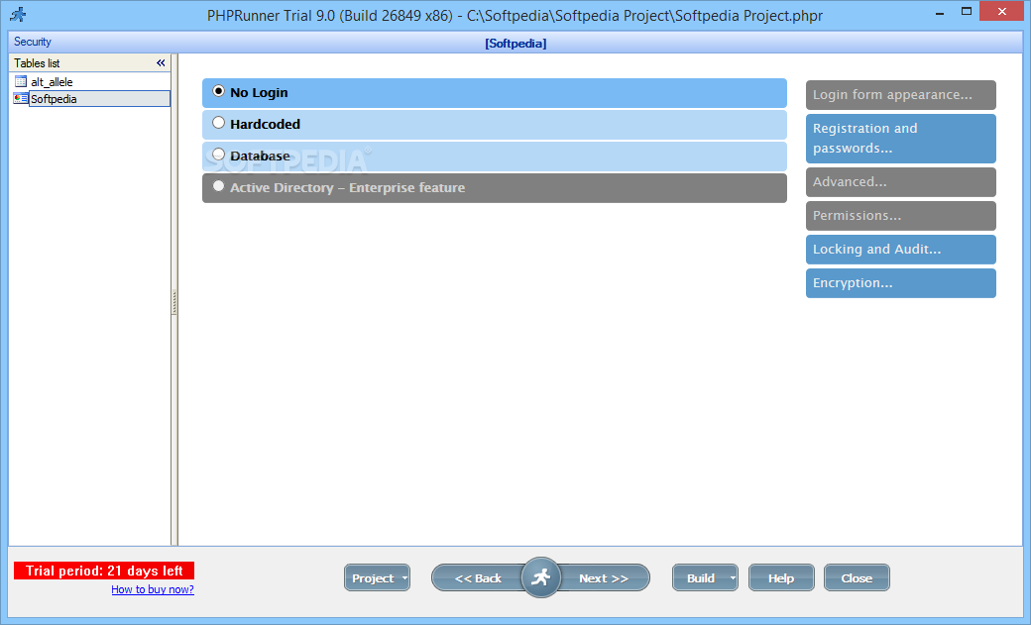Open Login form appearance settings
Image resolution: width=1031 pixels, height=625 pixels.
(901, 95)
